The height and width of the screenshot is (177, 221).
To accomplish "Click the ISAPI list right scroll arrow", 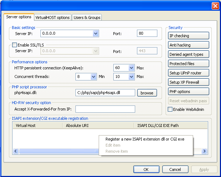I will 205,151.
